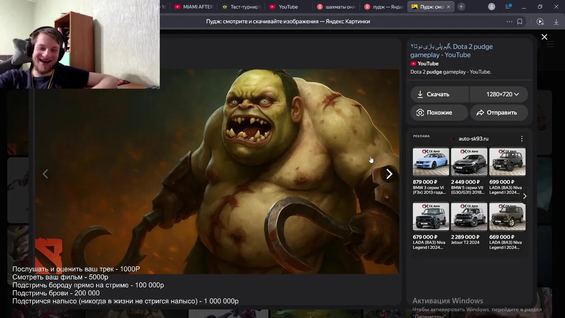The height and width of the screenshot is (318, 565).
Task: Advance the ad carousel with right chevron
Action: click(x=524, y=196)
